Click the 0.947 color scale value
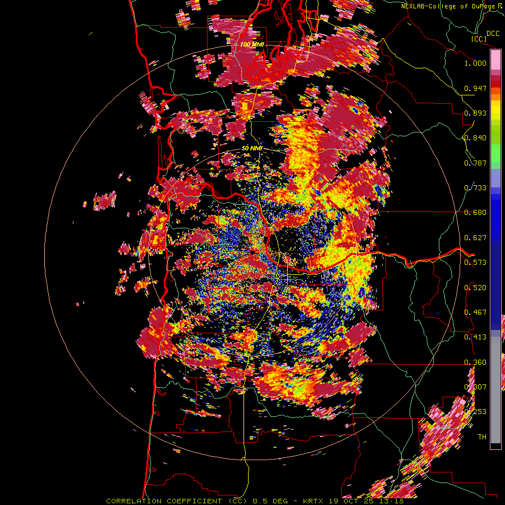This screenshot has height=505, width=505. point(475,88)
